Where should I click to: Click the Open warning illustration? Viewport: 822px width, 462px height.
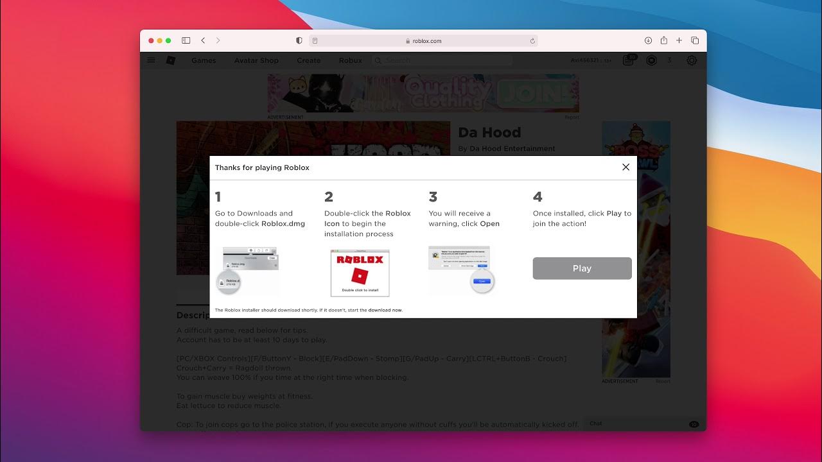point(461,269)
